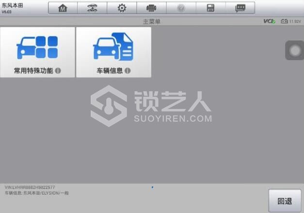This screenshot has width=304, height=213.
Task: Click the VCI connection status icon
Action: point(269,21)
